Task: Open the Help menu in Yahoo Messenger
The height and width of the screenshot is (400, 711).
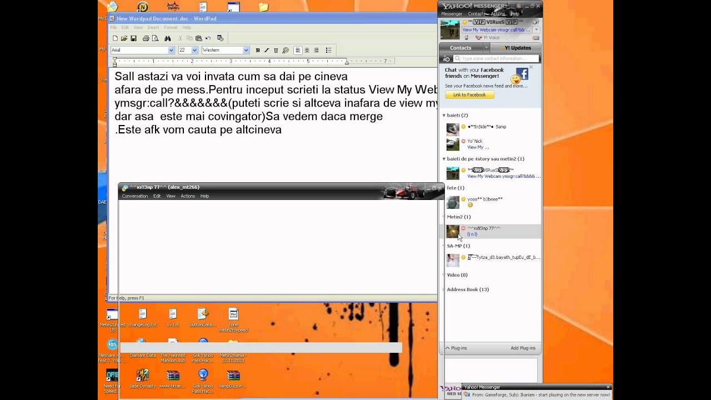Action: click(515, 14)
